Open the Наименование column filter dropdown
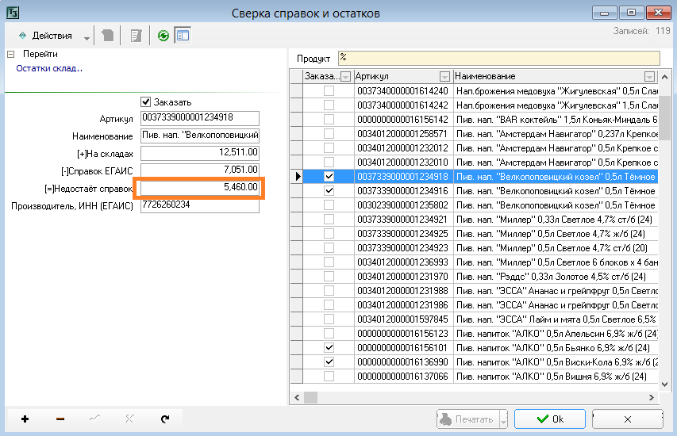The width and height of the screenshot is (677, 436). pos(649,77)
